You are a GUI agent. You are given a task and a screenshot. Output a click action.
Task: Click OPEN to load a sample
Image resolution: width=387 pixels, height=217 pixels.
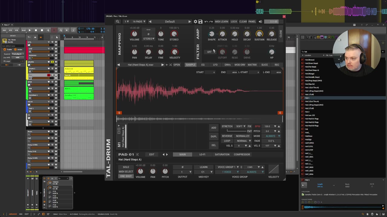(x=177, y=65)
